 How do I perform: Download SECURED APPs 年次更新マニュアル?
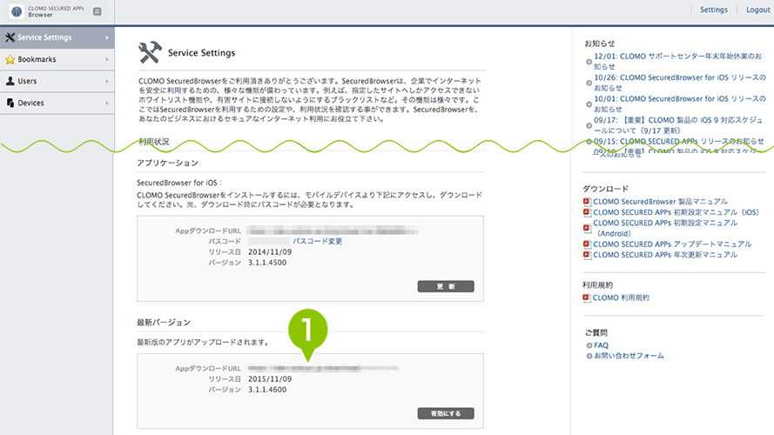[665, 255]
